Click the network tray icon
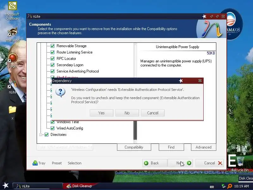253x190 pixels. tap(224, 186)
